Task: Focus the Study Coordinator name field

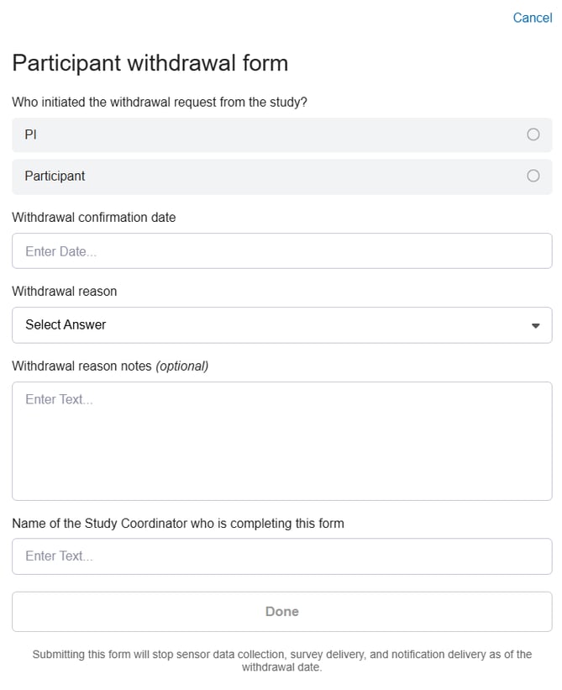Action: tap(281, 556)
